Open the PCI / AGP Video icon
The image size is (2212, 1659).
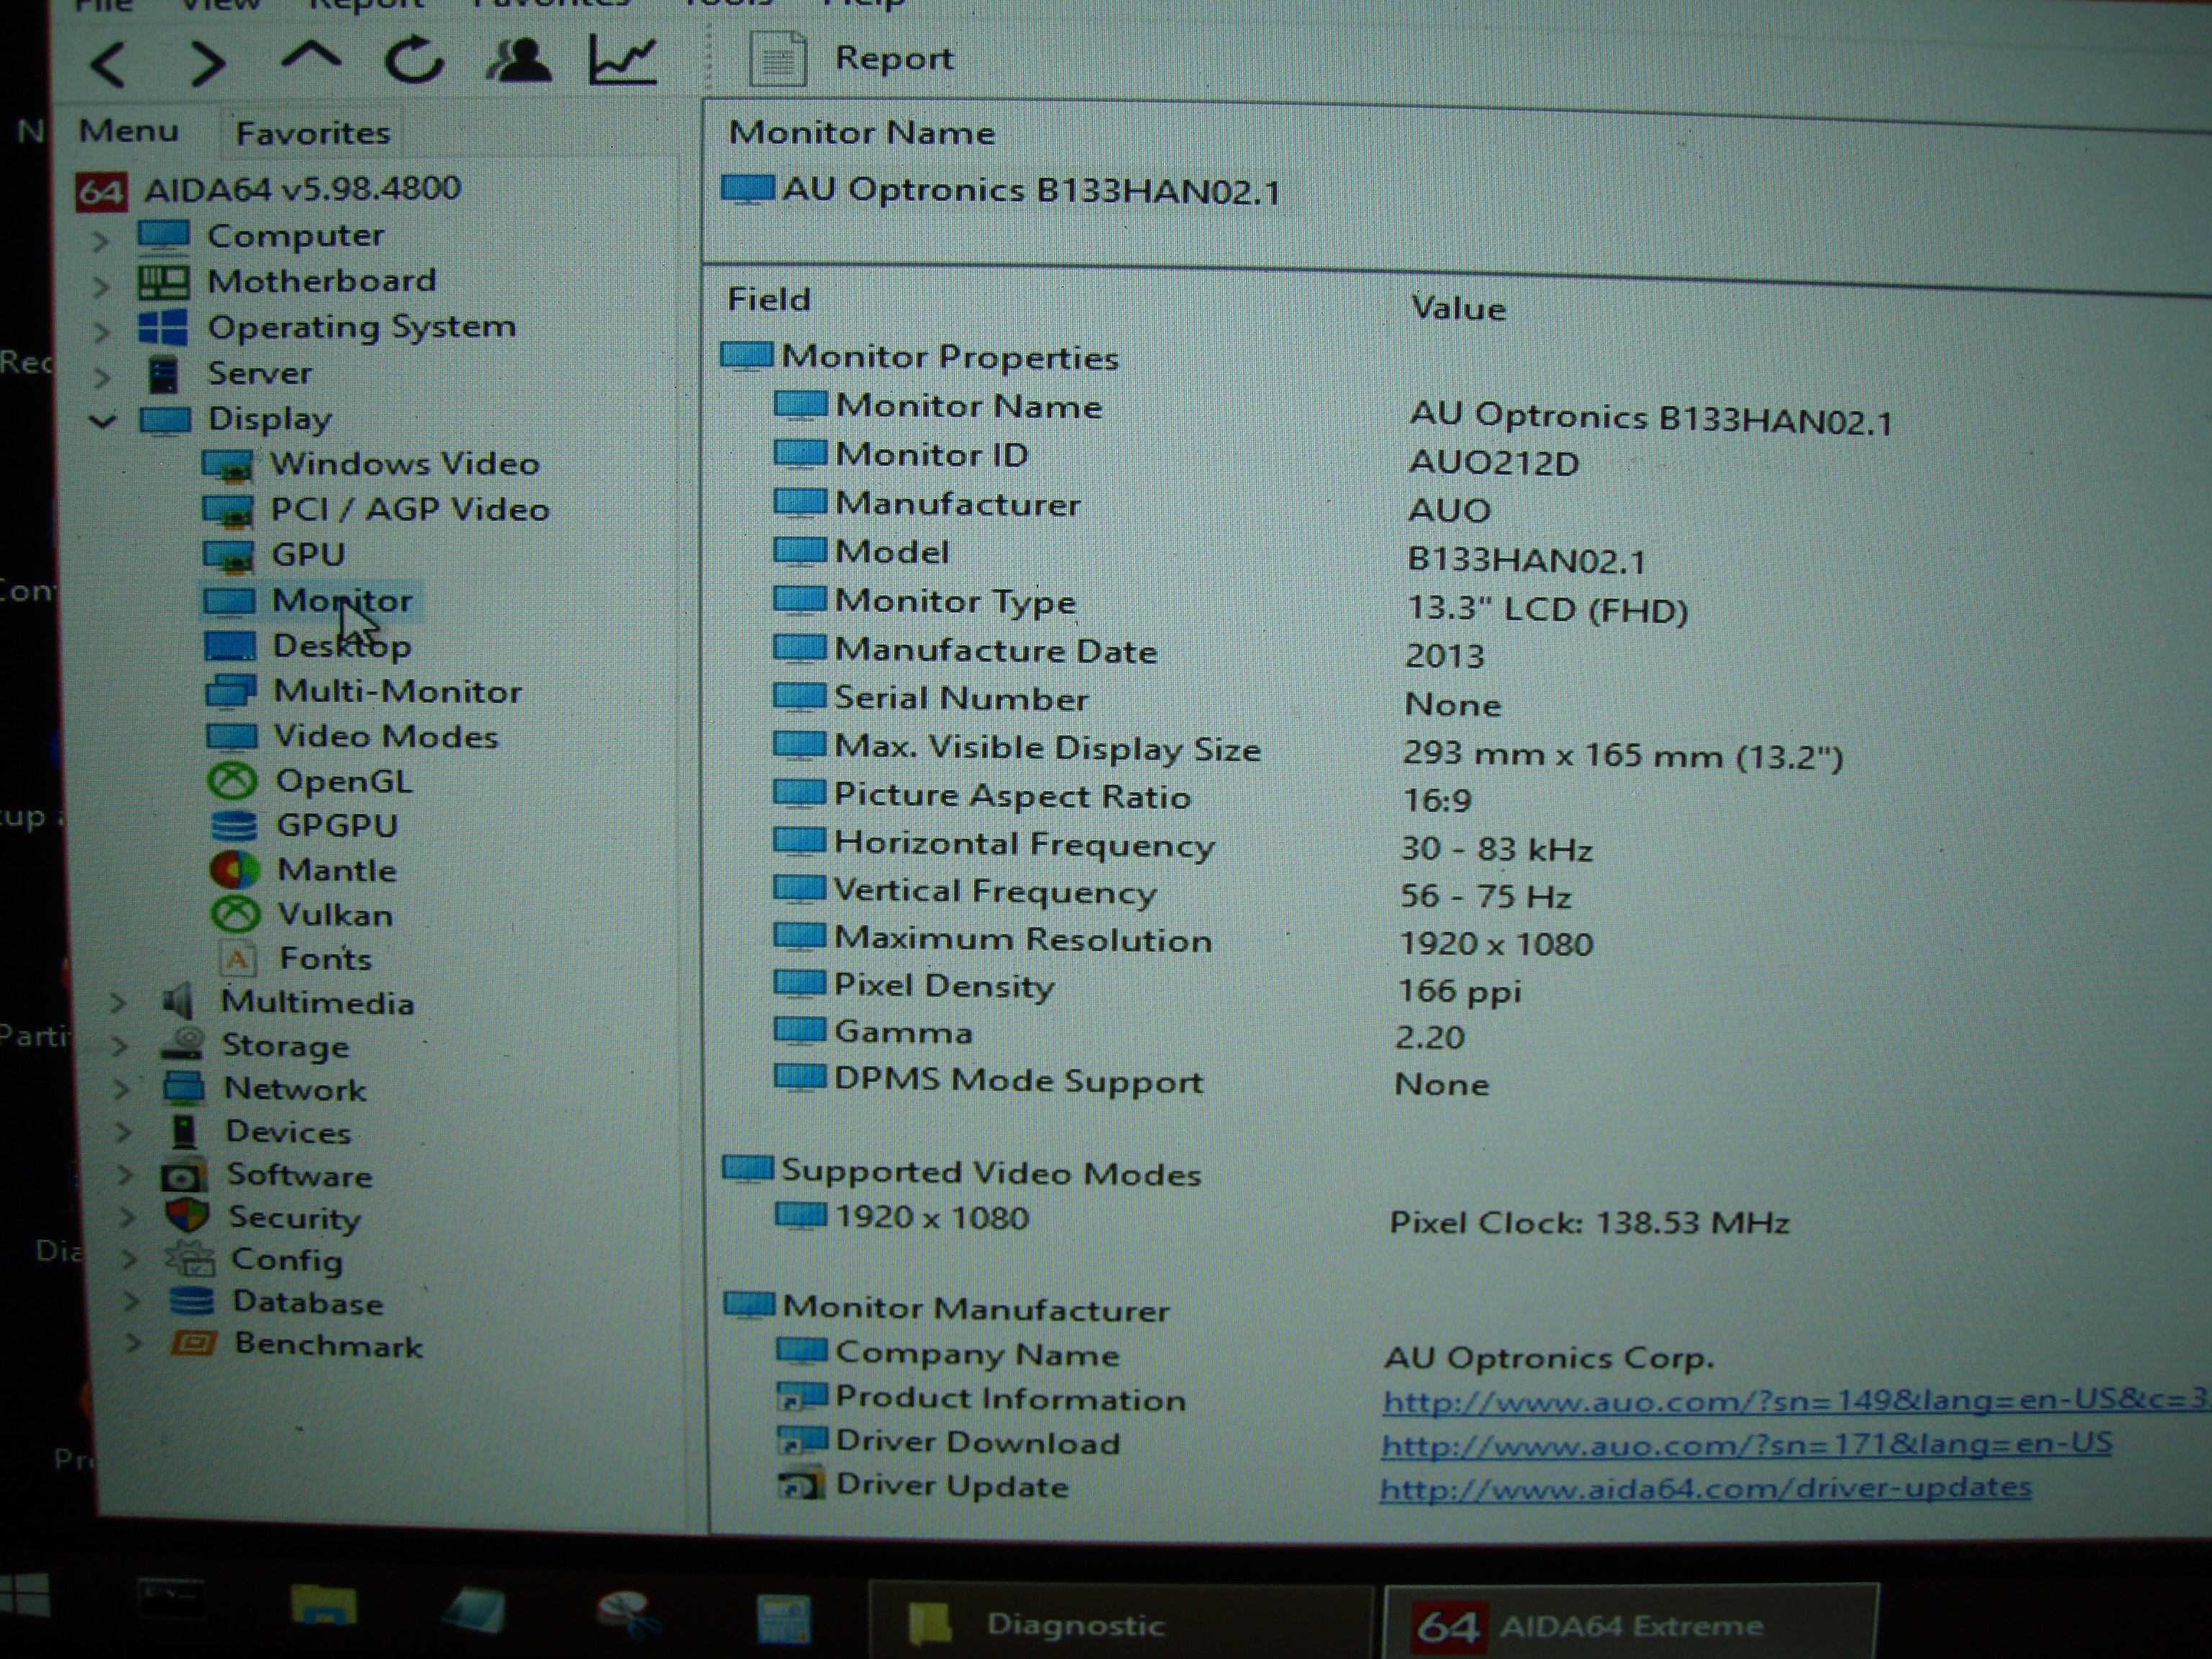click(x=228, y=511)
